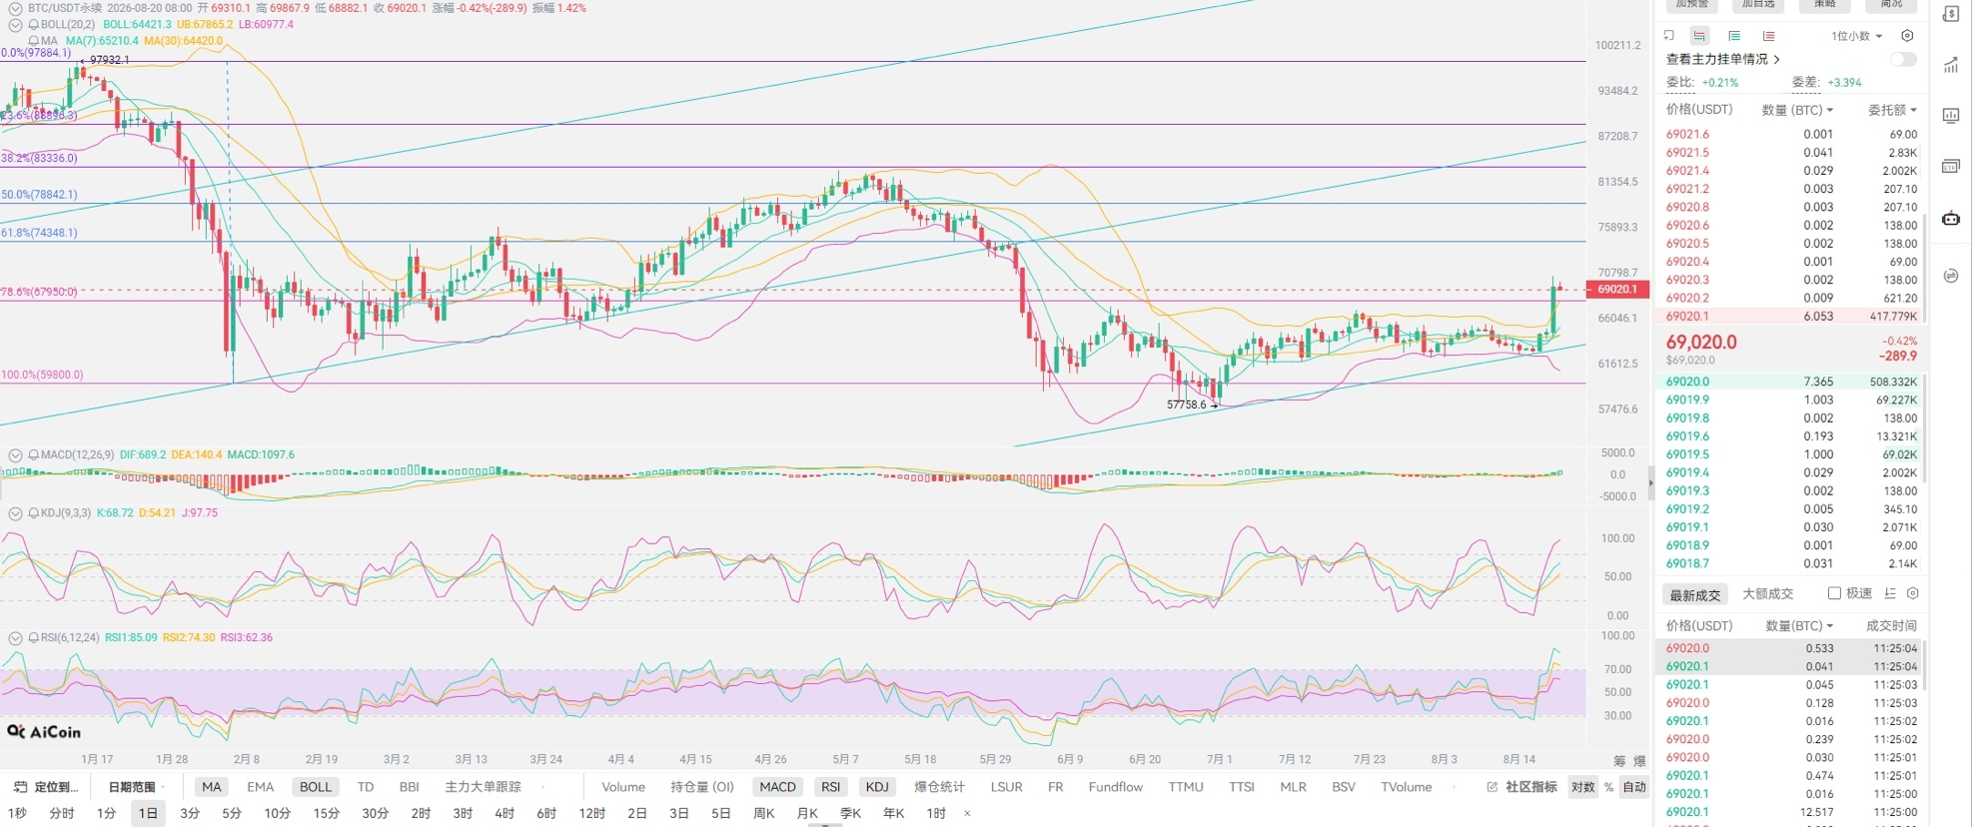Show only bids with green list icon

coord(1734,36)
